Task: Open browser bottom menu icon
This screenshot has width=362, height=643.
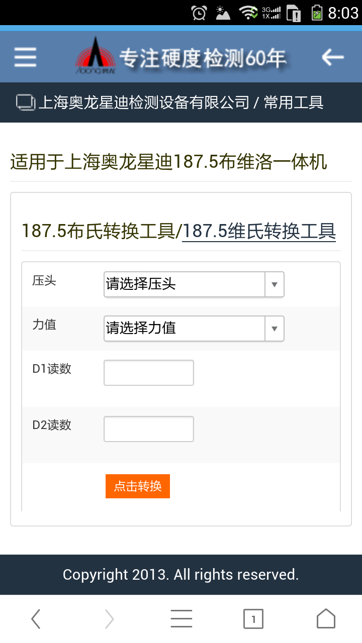Action: click(181, 619)
